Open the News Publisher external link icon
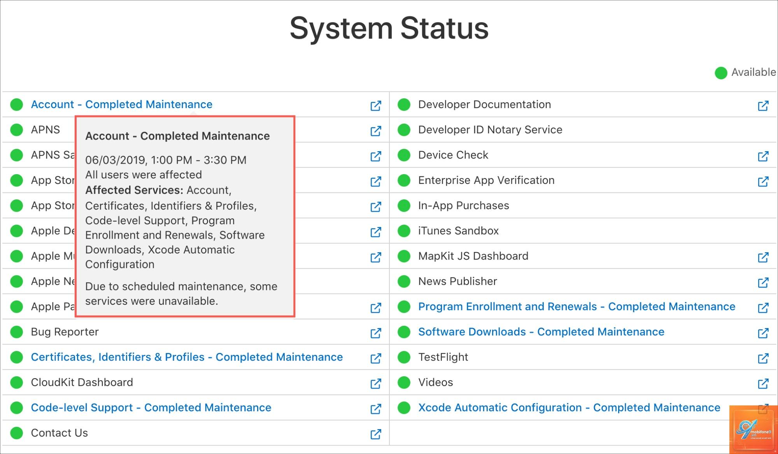Screen dimensions: 778x454 763,282
